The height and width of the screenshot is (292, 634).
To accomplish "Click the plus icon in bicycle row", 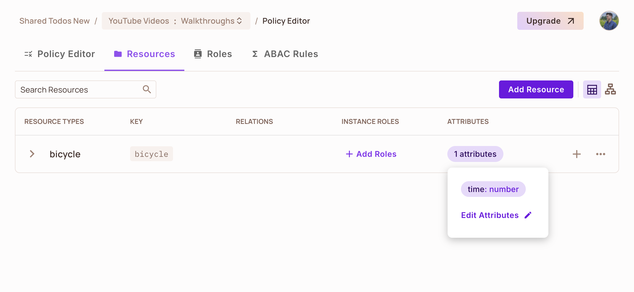I will pos(577,154).
